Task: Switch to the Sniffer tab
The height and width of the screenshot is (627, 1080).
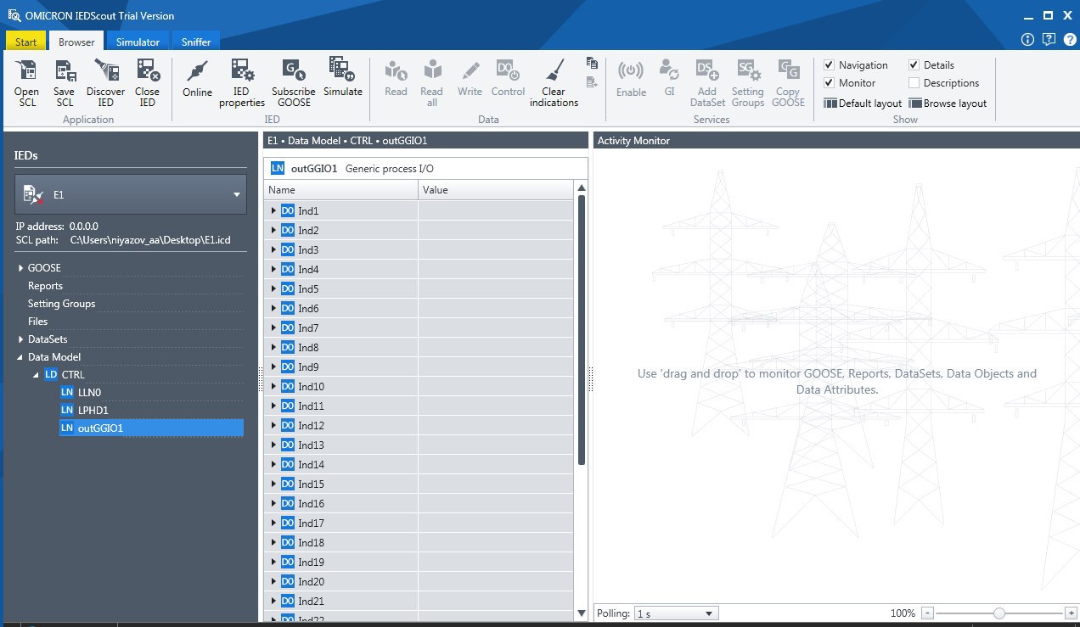Action: [196, 42]
